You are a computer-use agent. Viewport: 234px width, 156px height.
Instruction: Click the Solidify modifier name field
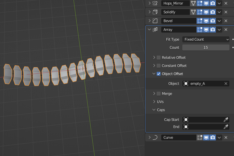(175, 12)
